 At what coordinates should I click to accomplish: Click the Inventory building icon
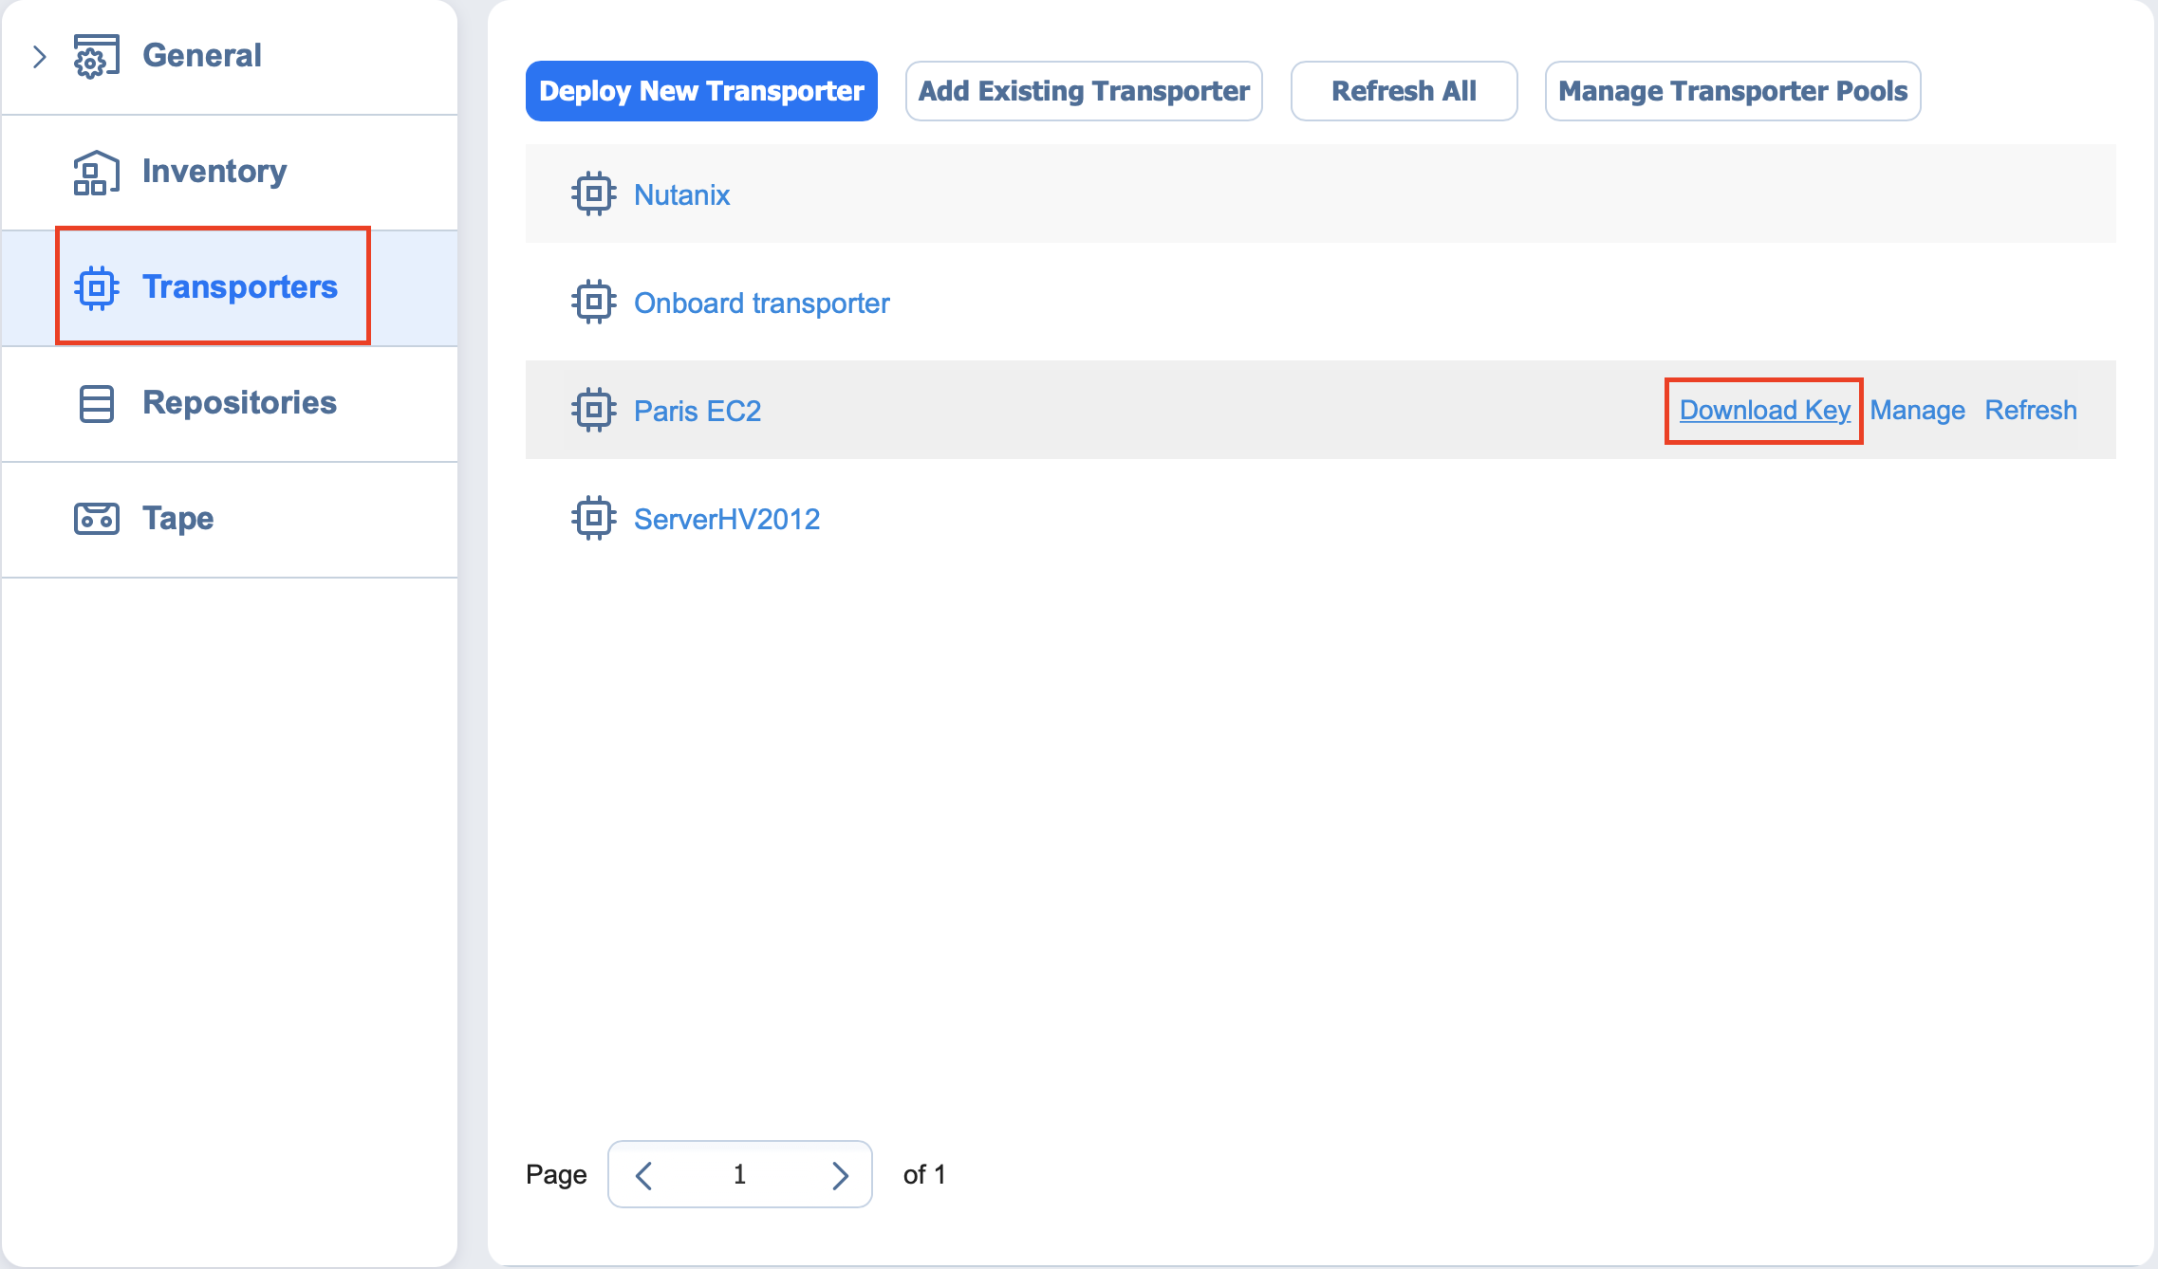(x=96, y=172)
